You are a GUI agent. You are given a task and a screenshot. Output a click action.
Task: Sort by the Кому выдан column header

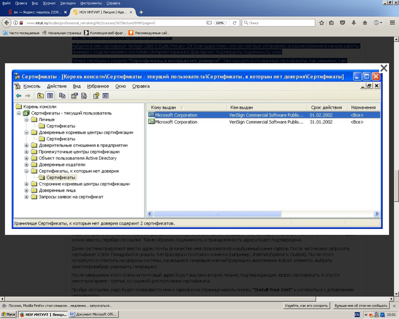point(186,107)
